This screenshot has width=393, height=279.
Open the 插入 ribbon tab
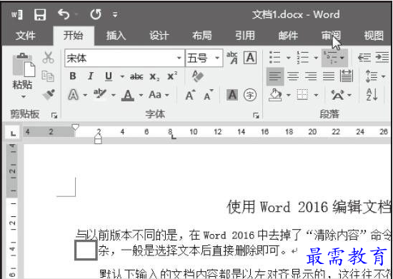tap(116, 36)
